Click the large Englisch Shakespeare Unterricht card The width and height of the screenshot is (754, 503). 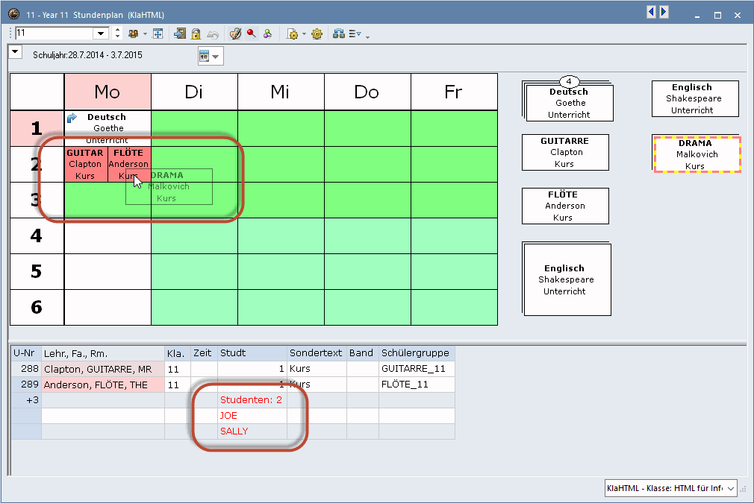pyautogui.click(x=567, y=280)
